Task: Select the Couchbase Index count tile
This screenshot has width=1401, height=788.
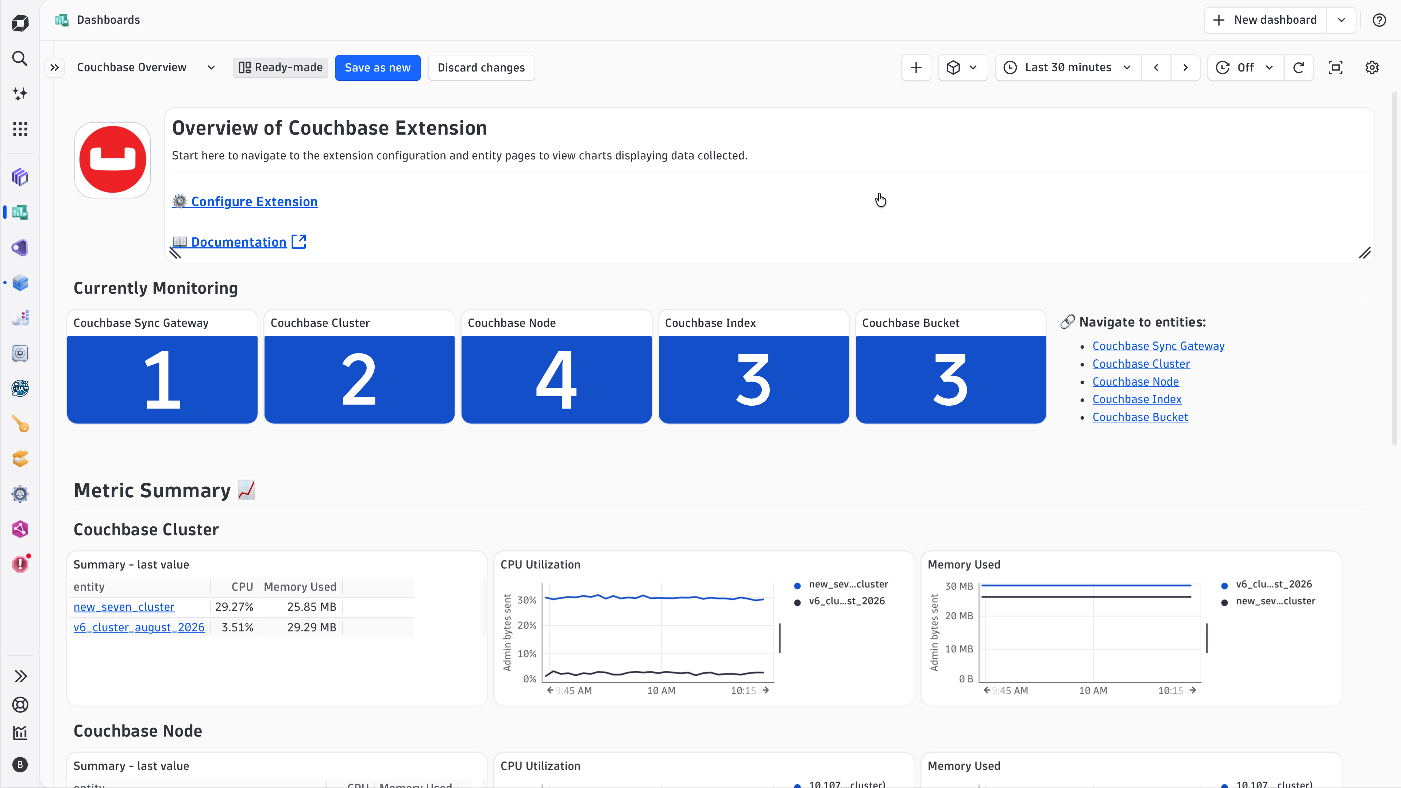Action: [754, 367]
